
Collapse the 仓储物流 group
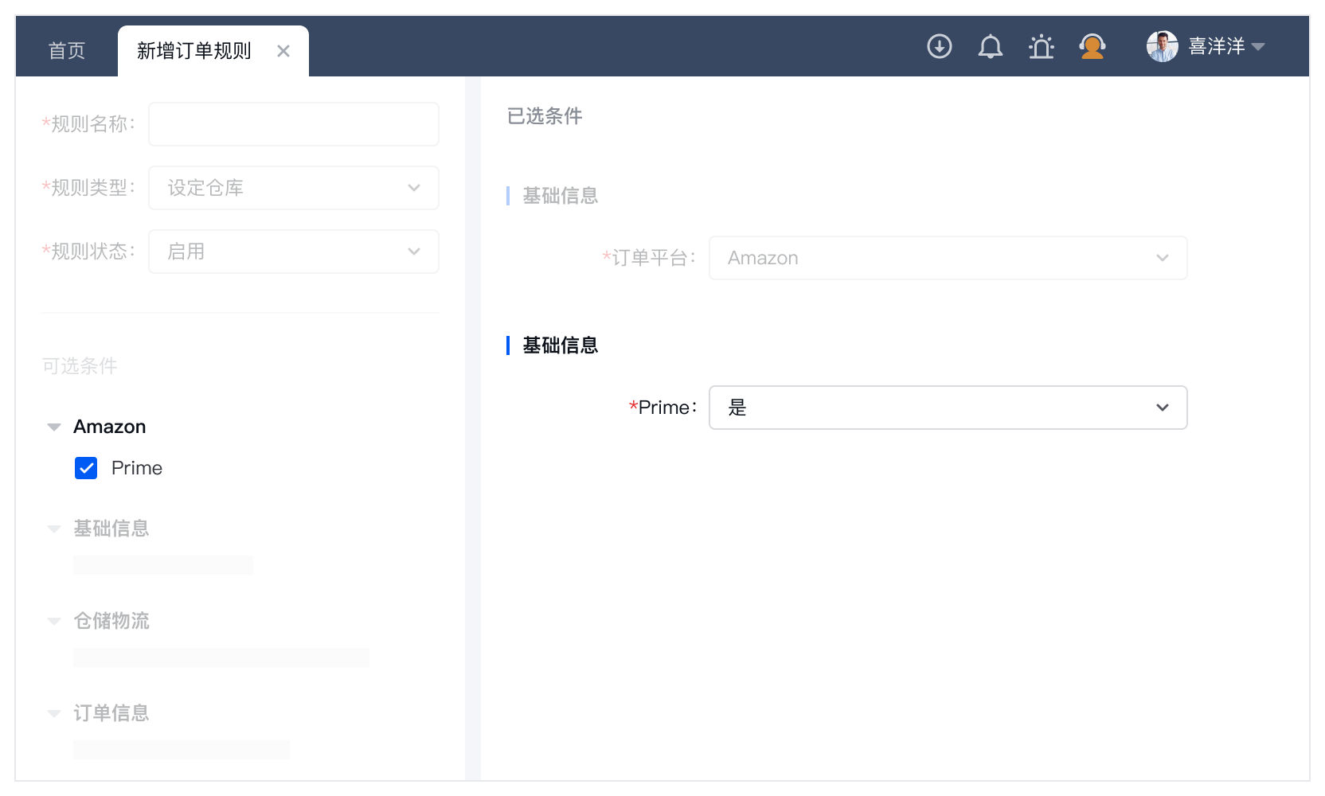coord(54,622)
